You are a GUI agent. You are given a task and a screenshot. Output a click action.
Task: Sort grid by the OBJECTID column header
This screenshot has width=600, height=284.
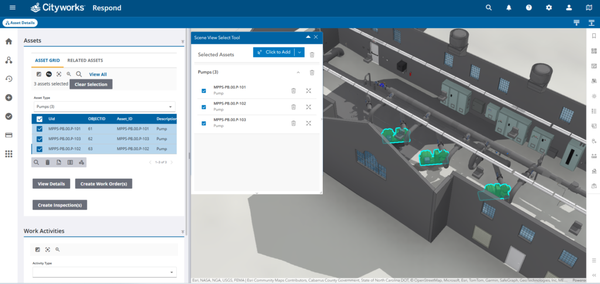tap(97, 119)
